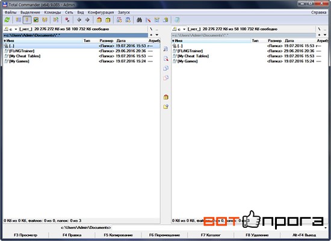Go back to the previous directory

pyautogui.click(x=79, y=20)
